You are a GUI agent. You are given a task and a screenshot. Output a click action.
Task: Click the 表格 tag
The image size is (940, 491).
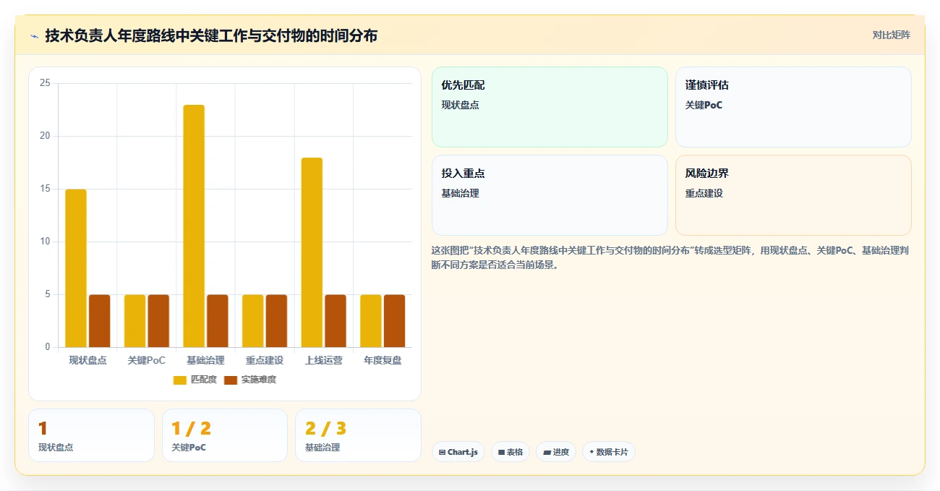click(x=510, y=452)
